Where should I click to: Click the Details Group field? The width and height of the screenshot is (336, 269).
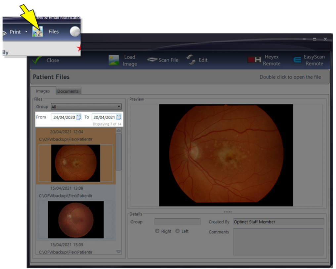(178, 222)
